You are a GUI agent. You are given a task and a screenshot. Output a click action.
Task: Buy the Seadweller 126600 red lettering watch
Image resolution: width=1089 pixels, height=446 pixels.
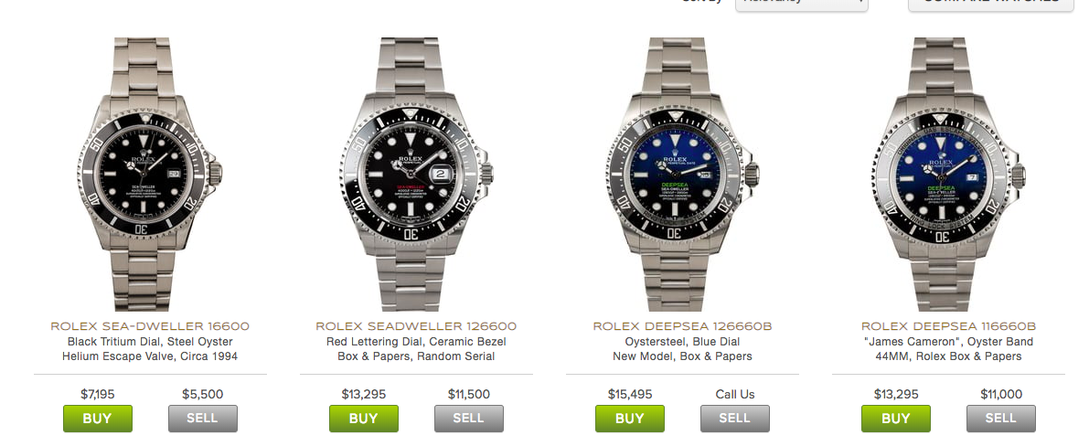[x=363, y=419]
